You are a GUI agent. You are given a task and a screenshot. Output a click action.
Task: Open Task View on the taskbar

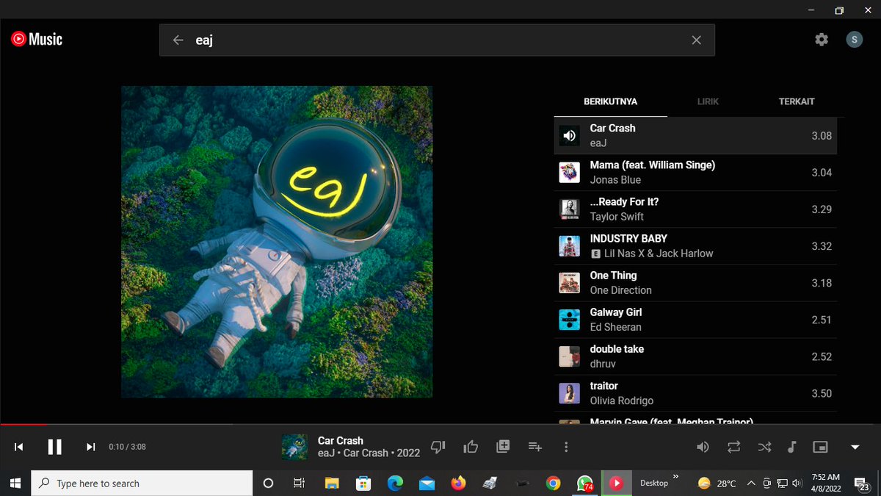point(299,483)
